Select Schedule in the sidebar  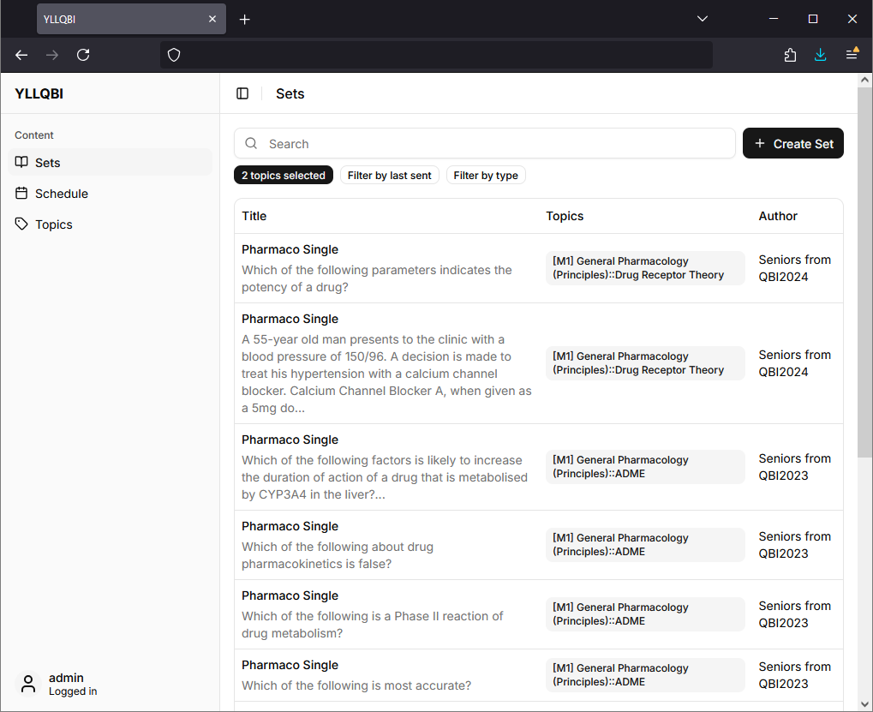60,193
